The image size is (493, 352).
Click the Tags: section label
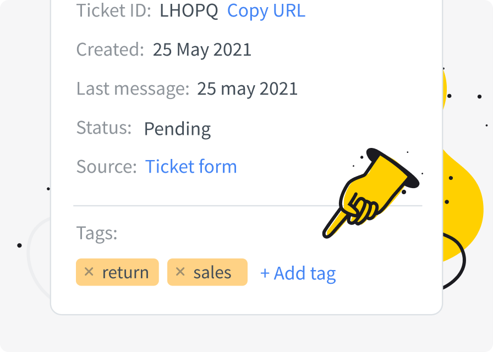point(97,233)
